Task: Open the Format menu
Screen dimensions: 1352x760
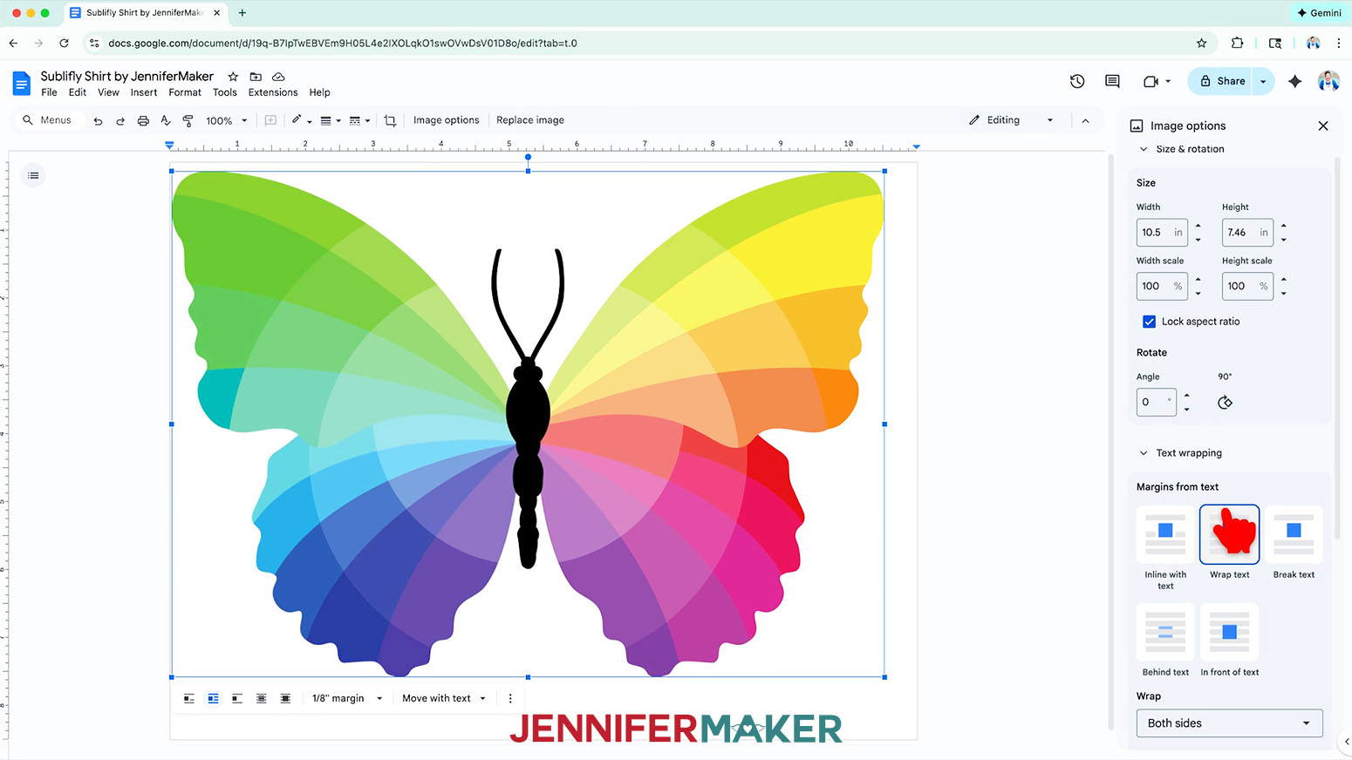Action: 185,92
